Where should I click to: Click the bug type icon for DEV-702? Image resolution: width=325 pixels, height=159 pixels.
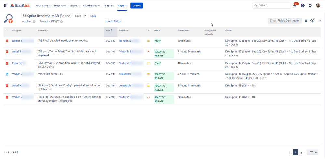(x=7, y=52)
